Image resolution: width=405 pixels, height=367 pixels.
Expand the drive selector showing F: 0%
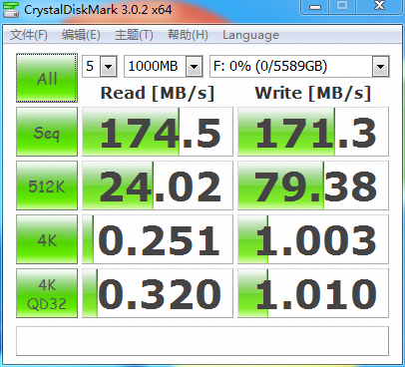click(380, 67)
